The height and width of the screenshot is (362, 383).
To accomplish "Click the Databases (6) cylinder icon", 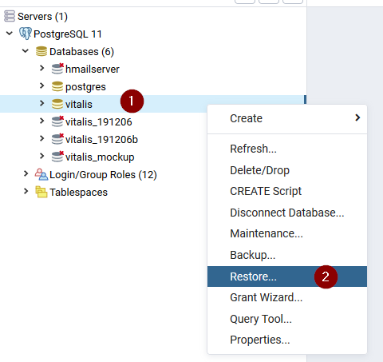I will (41, 51).
